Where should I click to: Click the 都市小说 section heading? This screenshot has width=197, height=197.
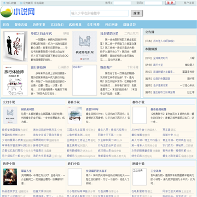tap(138, 102)
